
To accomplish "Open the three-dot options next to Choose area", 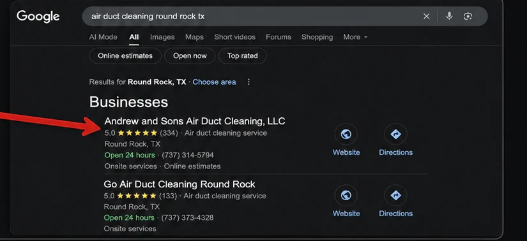I will pyautogui.click(x=248, y=82).
